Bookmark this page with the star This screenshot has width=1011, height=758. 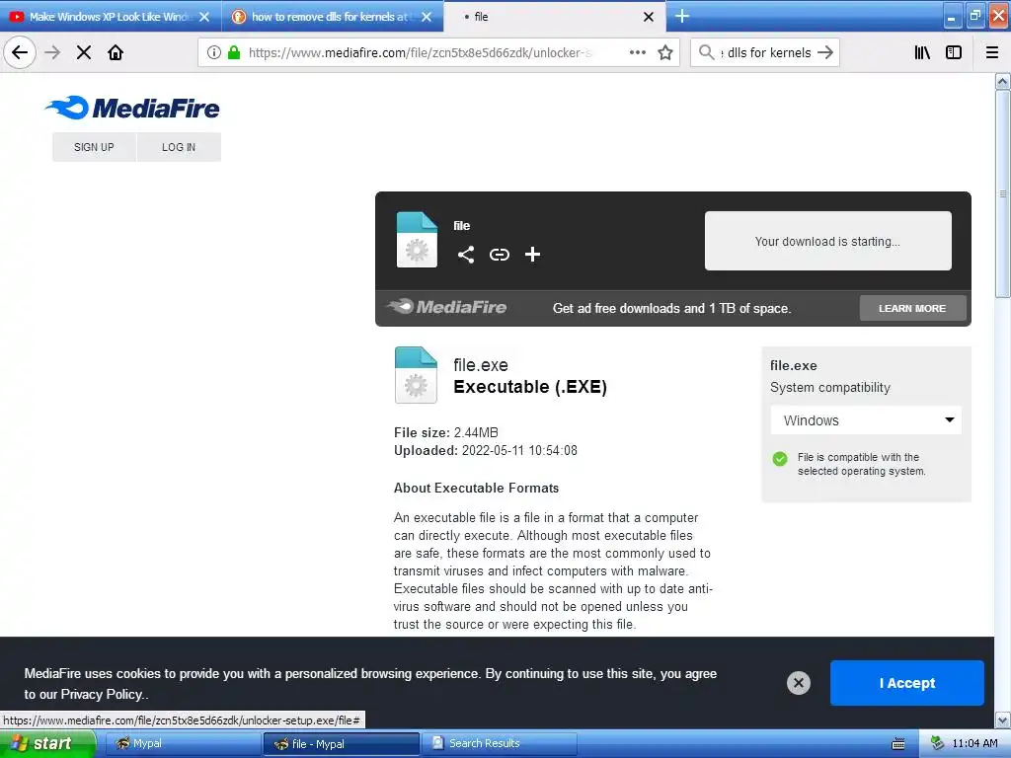tap(665, 52)
